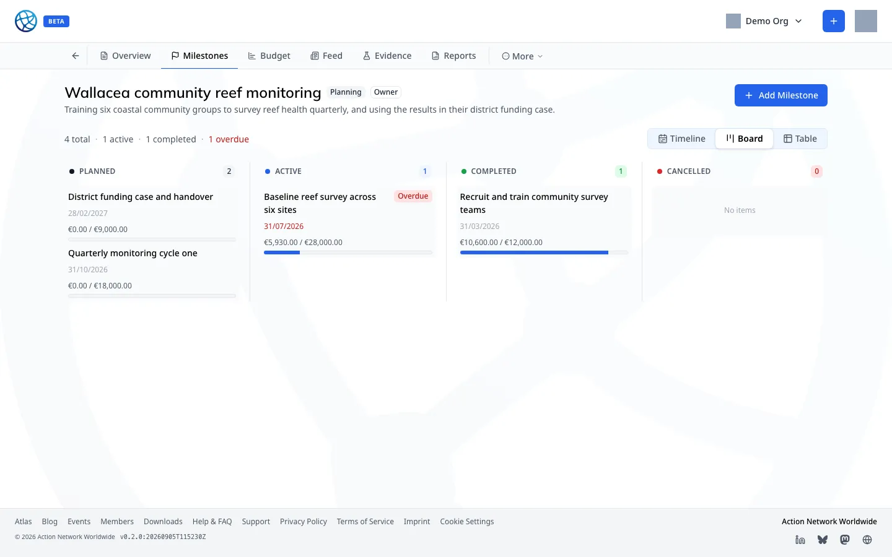Click the Overdue badge on Baseline reef survey
Screen dimensions: 892x557
(413, 196)
